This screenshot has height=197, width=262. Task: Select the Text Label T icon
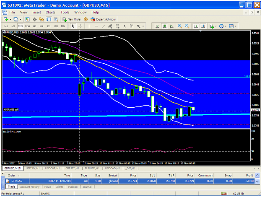132,26
